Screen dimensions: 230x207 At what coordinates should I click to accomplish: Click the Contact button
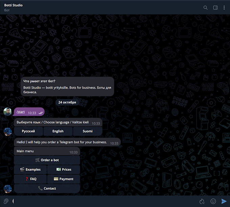[x=47, y=188]
